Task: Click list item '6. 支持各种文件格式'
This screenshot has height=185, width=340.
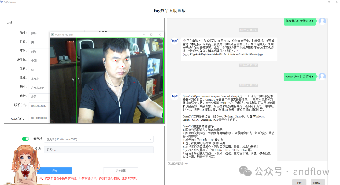Action: [x=218, y=150]
